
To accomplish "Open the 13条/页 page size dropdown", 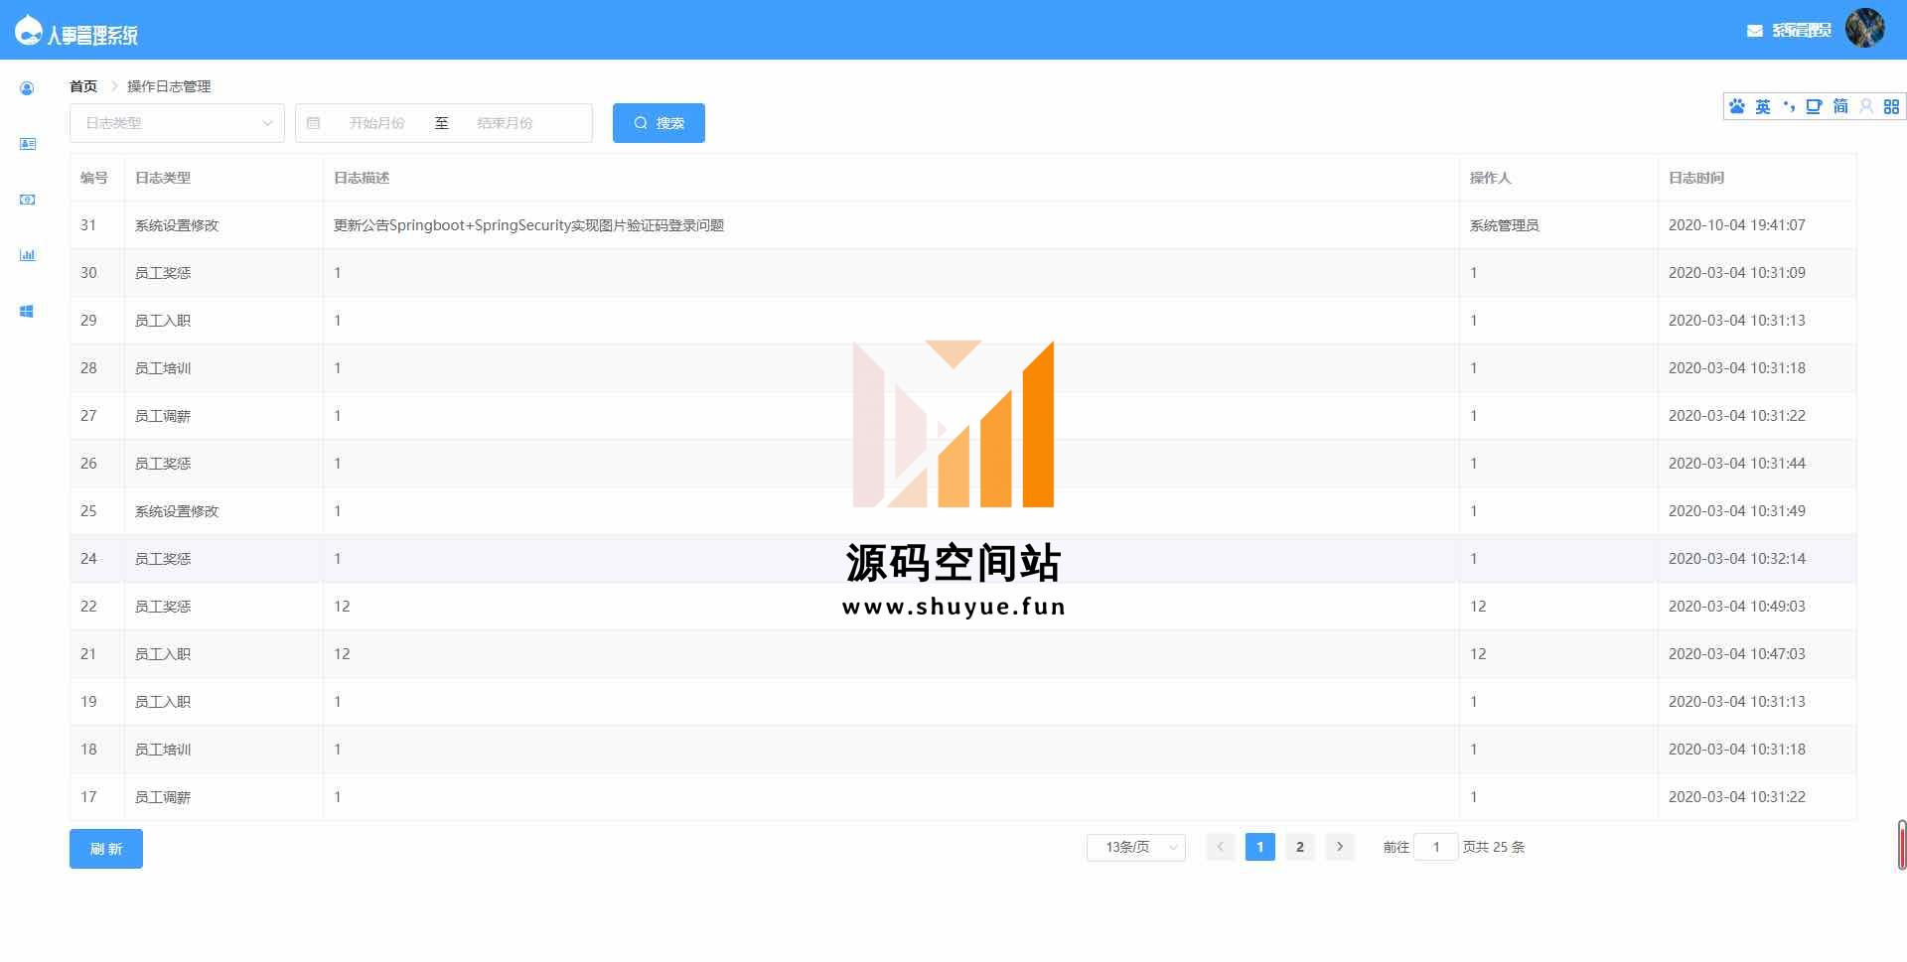I will click(1136, 847).
